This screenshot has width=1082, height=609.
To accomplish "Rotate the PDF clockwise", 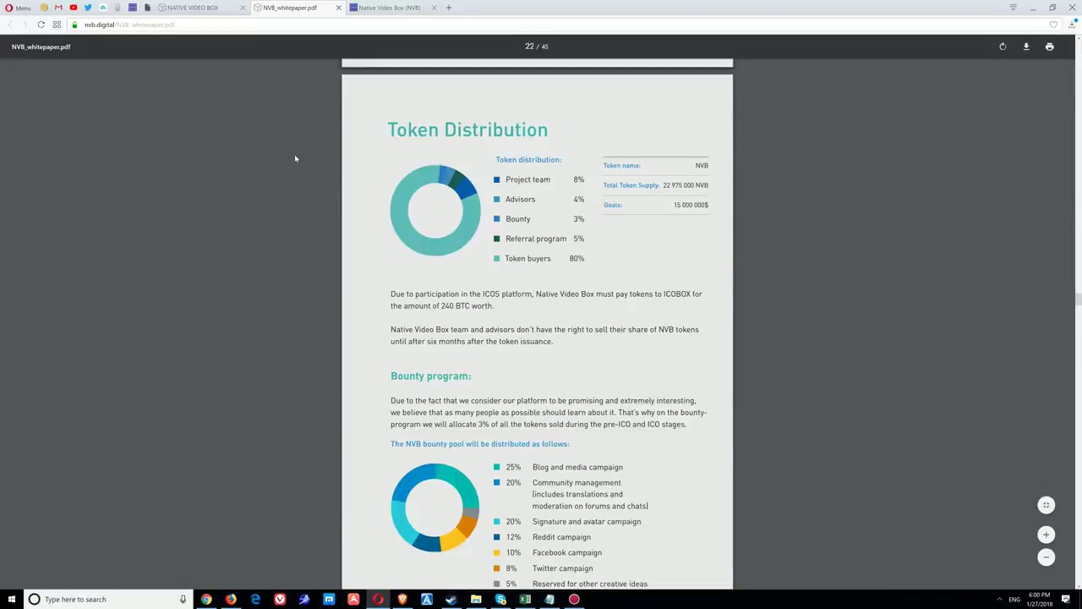I will coord(1003,47).
